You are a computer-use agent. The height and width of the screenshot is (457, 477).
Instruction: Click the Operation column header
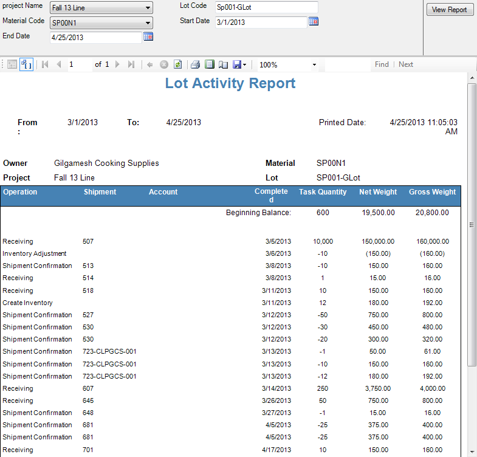click(20, 192)
